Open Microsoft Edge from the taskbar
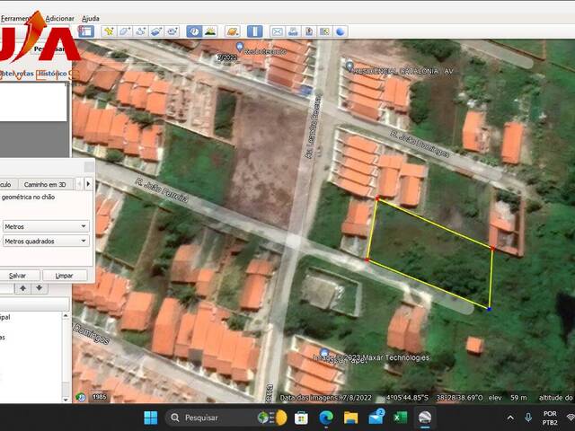 (326, 418)
